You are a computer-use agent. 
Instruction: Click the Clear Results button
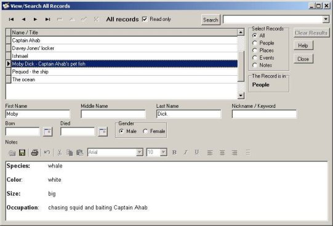(311, 33)
